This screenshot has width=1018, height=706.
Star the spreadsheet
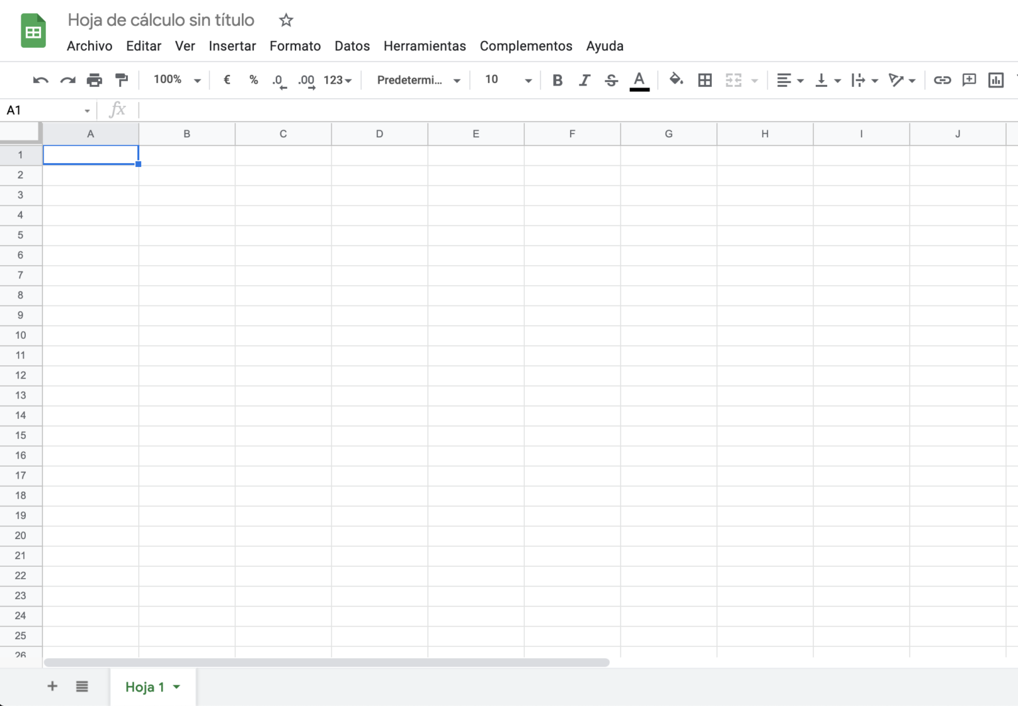286,20
